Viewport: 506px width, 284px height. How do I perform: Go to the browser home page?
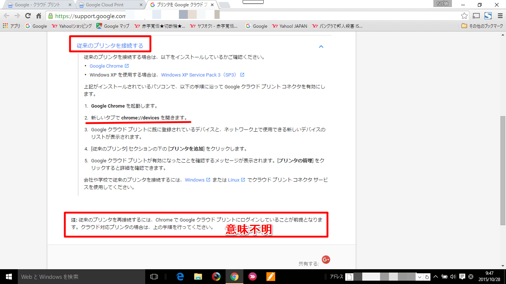(x=39, y=16)
